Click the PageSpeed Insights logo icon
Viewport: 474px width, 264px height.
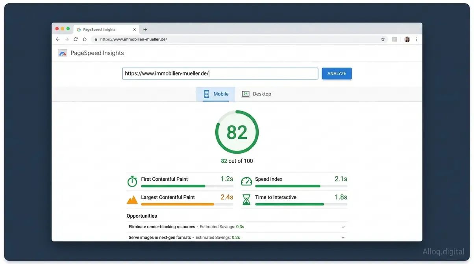[63, 53]
